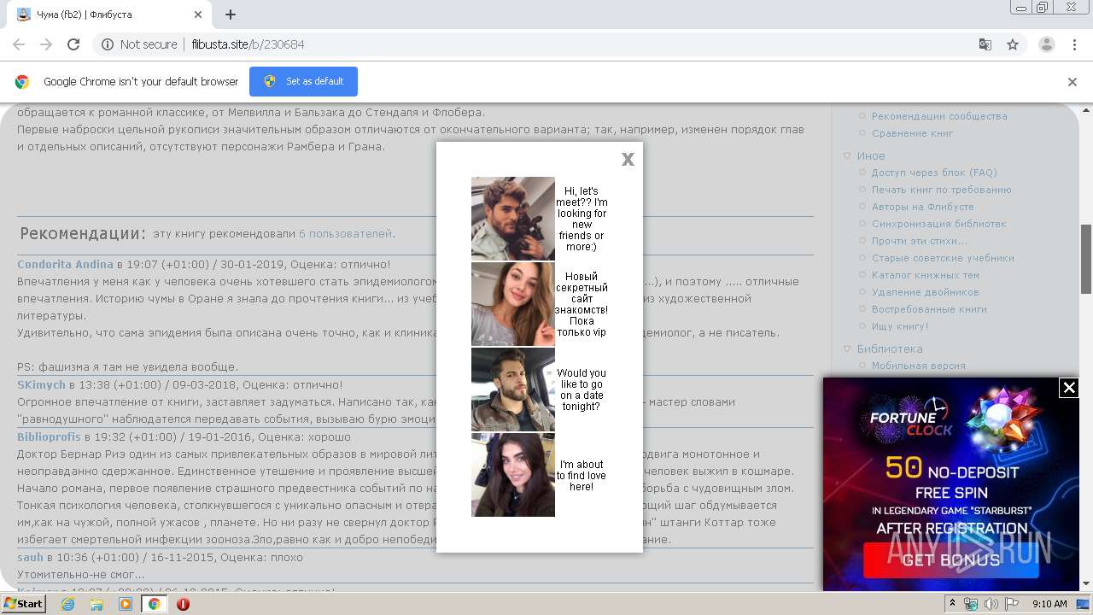Open 'Удаление двойников' link
Viewport: 1093px width, 615px height.
coord(925,292)
